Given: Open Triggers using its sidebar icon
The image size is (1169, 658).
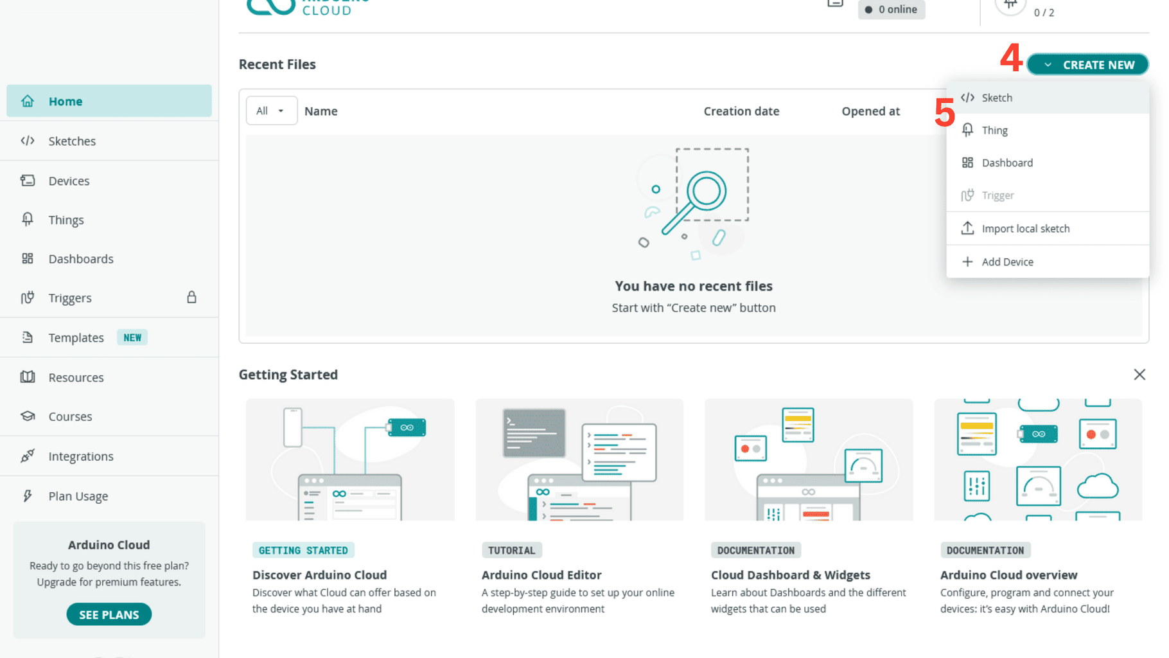Looking at the screenshot, I should point(28,298).
